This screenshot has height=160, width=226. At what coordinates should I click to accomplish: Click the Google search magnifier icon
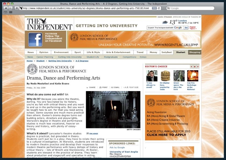(x=169, y=8)
